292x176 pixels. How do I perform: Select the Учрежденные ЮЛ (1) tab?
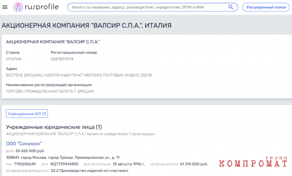[27, 114]
